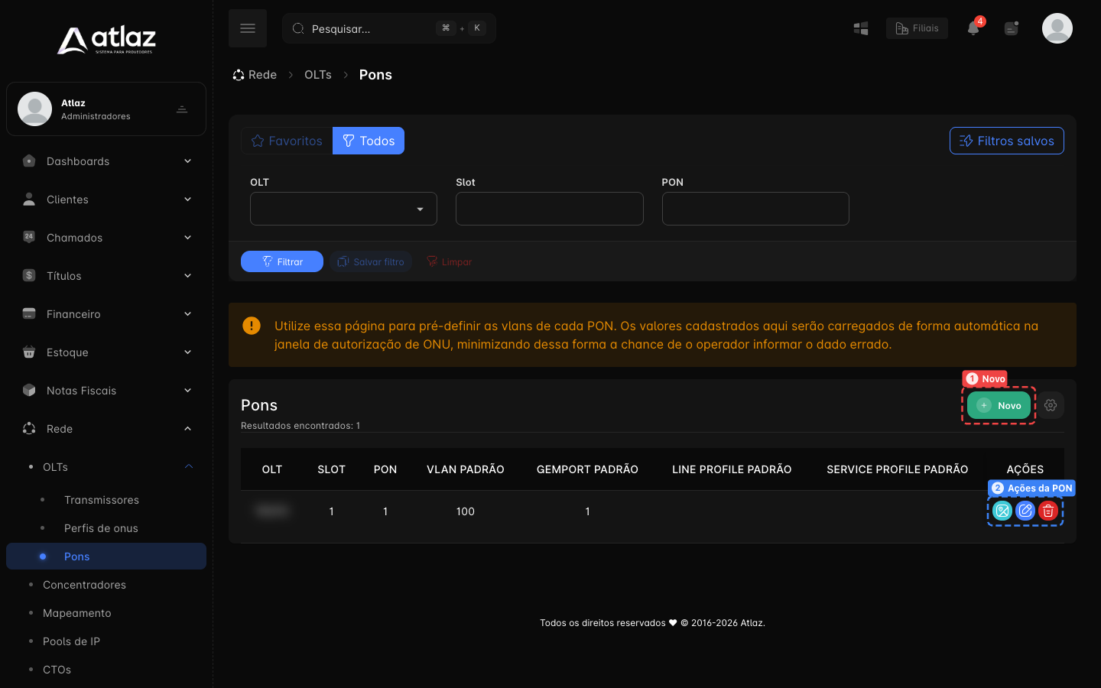
Task: Click the Clientes person icon
Action: [x=29, y=199]
